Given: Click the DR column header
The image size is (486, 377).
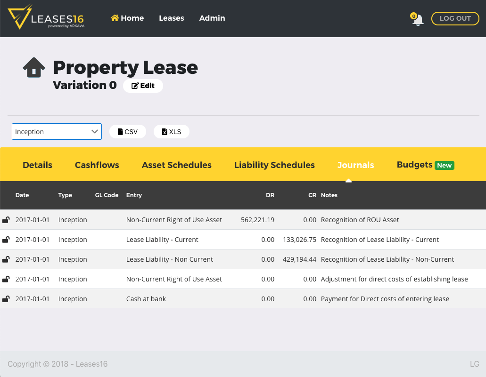Looking at the screenshot, I should [x=270, y=195].
